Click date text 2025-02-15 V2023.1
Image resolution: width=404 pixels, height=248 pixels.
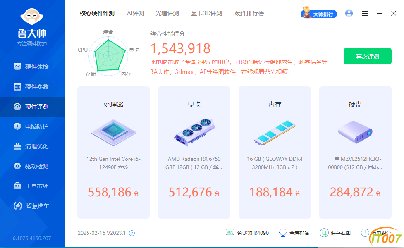(101, 233)
